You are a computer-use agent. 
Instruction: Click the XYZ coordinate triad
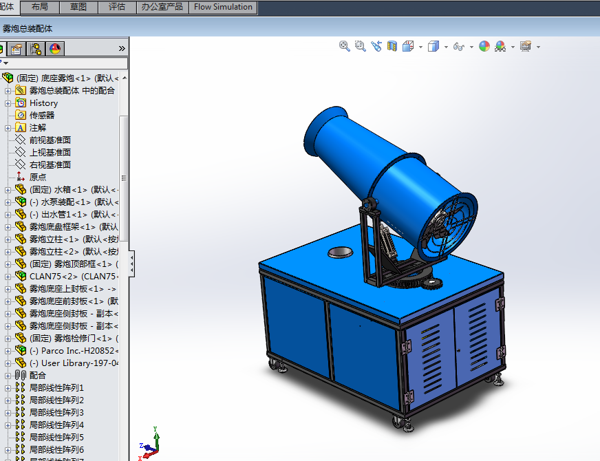pos(149,444)
